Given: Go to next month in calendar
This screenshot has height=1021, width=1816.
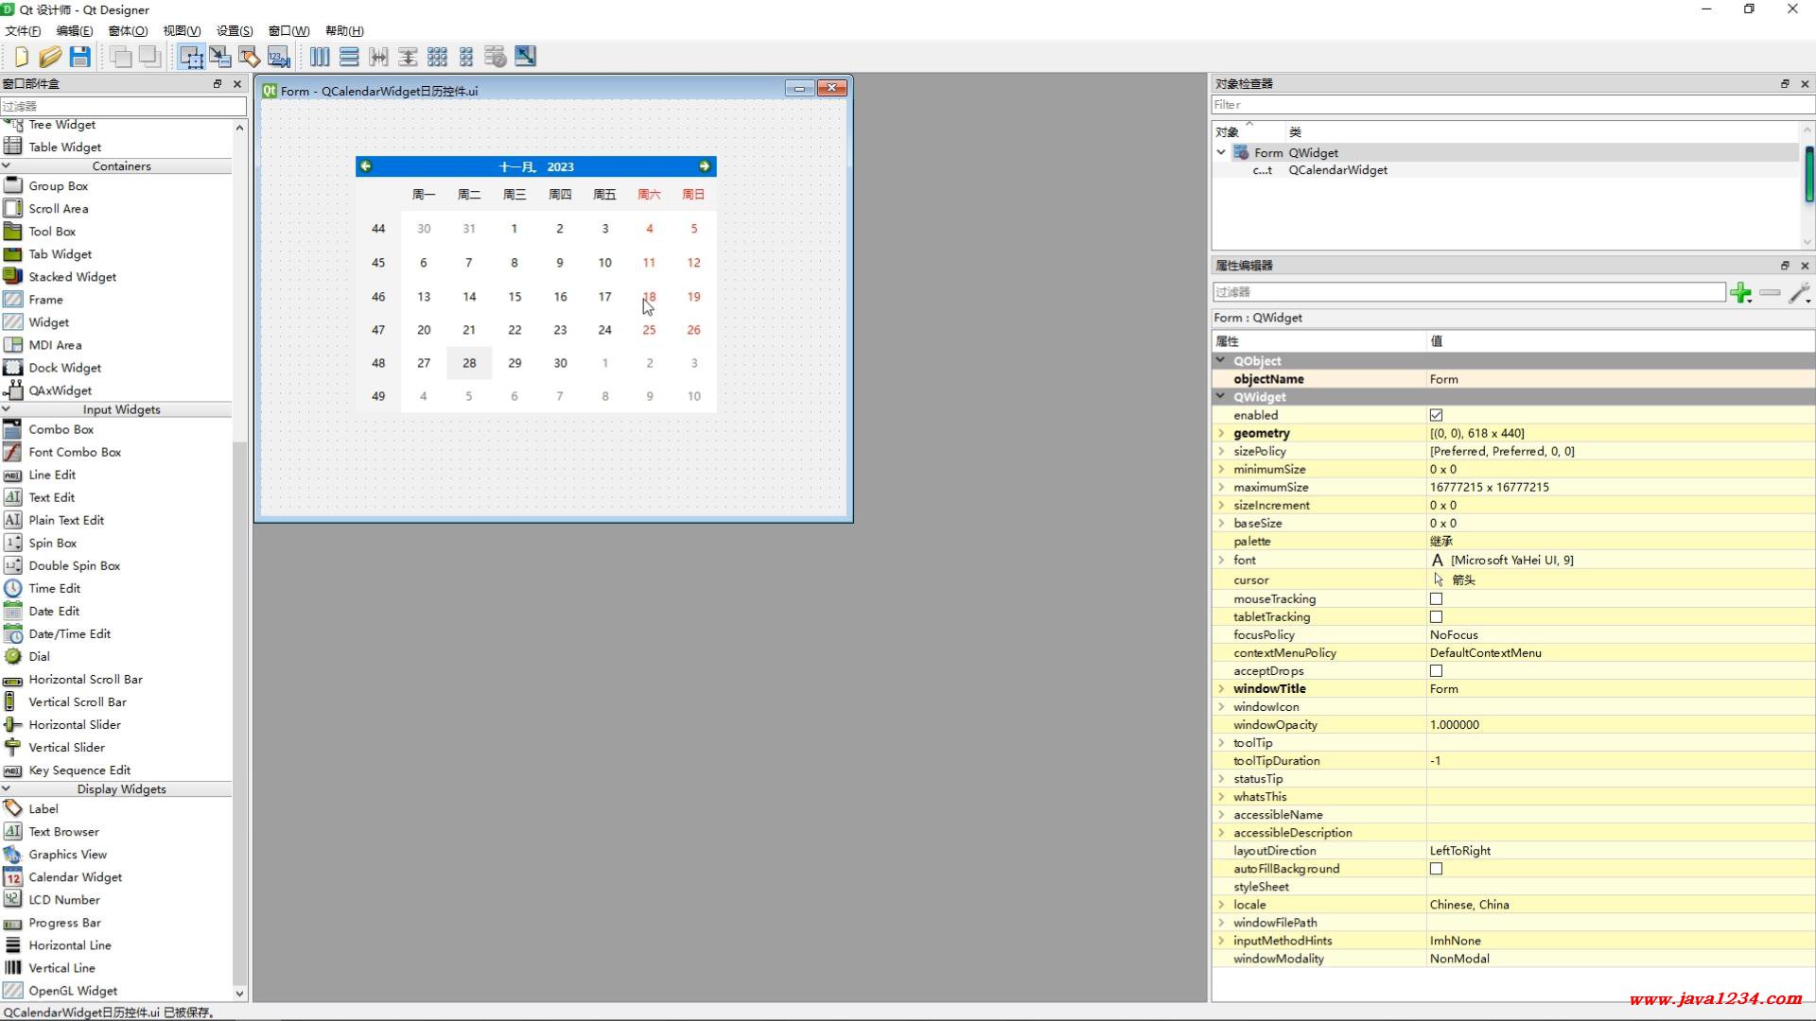Looking at the screenshot, I should click(704, 166).
